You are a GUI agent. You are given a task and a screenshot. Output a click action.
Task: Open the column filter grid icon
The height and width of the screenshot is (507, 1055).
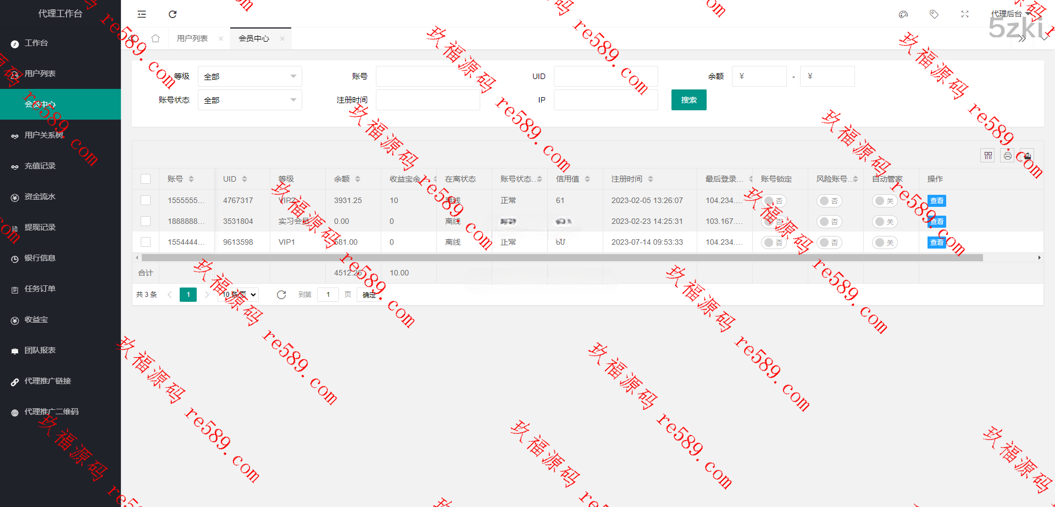[x=987, y=156]
